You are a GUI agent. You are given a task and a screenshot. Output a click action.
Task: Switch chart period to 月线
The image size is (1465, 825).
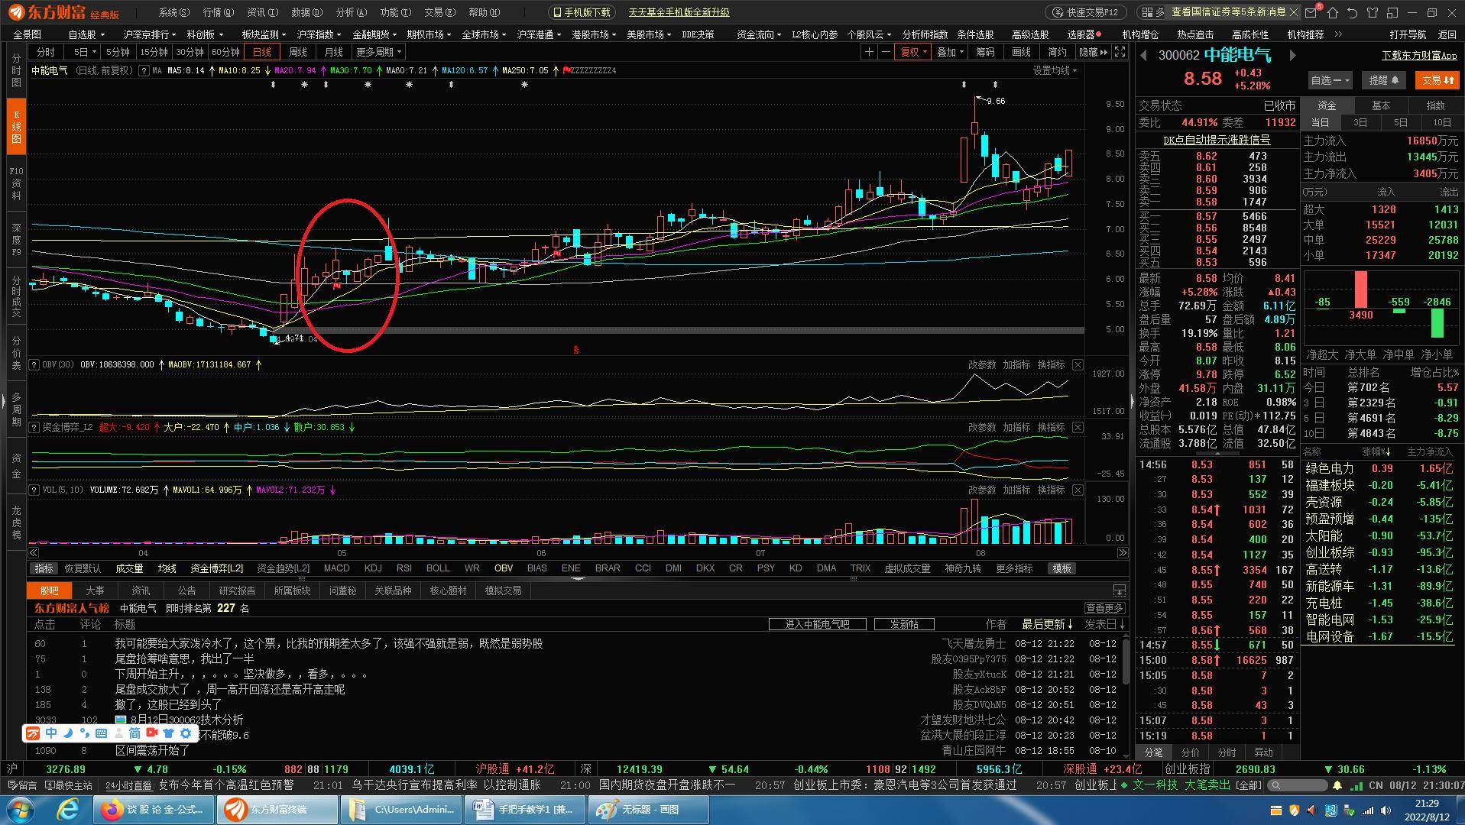(x=333, y=52)
